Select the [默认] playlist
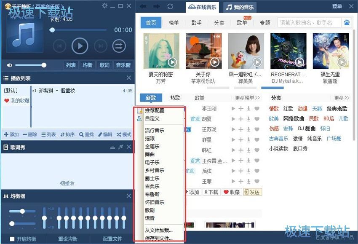 11,91
